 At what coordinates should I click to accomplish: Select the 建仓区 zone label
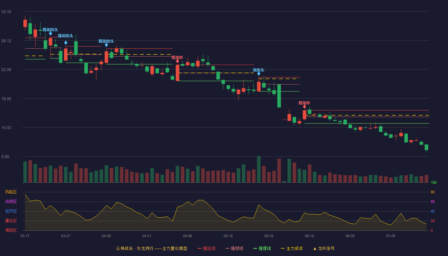pyautogui.click(x=11, y=221)
